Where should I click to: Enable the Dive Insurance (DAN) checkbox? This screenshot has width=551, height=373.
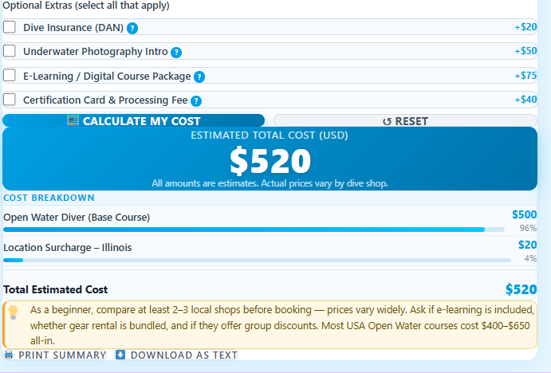(x=10, y=26)
